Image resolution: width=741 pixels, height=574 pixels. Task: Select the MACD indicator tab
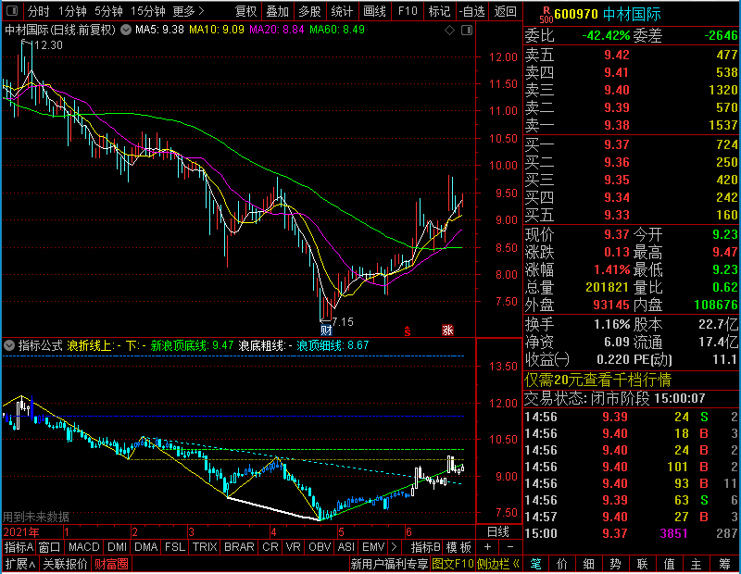tap(83, 546)
